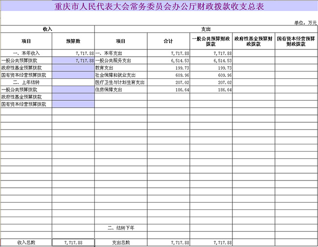This screenshot has width=318, height=247.
Task: Select the 政府性基金预算财政拨款 column header
Action: pos(254,41)
